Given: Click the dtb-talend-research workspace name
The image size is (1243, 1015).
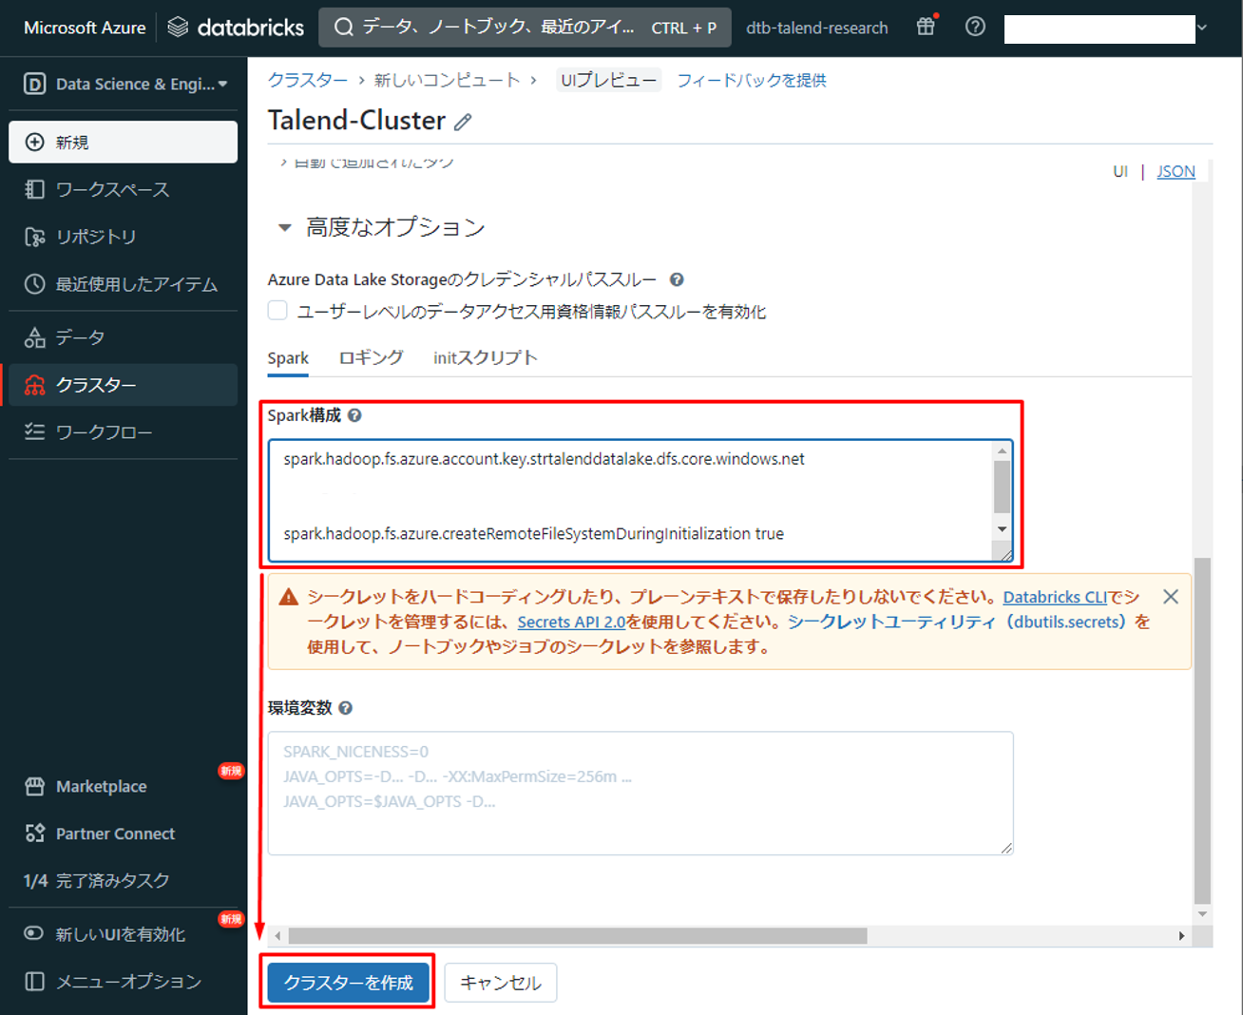Looking at the screenshot, I should (817, 28).
